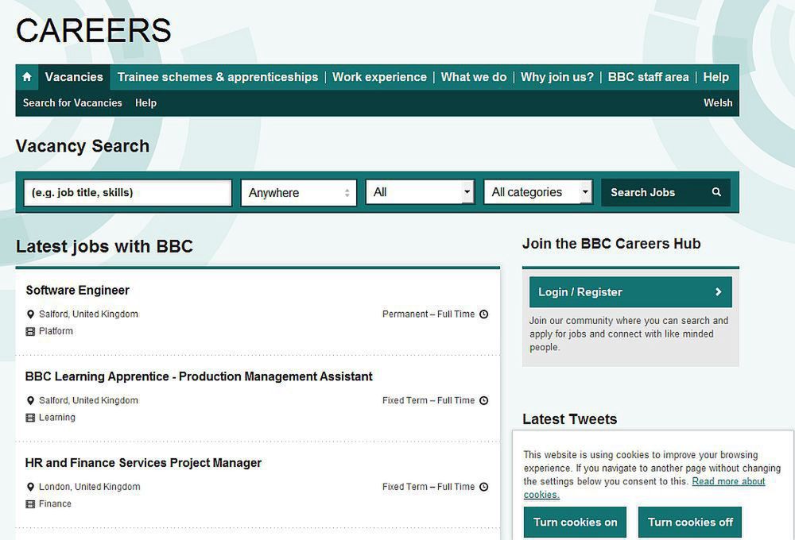This screenshot has height=540, width=795.
Task: Click Fixed Term – Full Time on HR row
Action: click(429, 486)
